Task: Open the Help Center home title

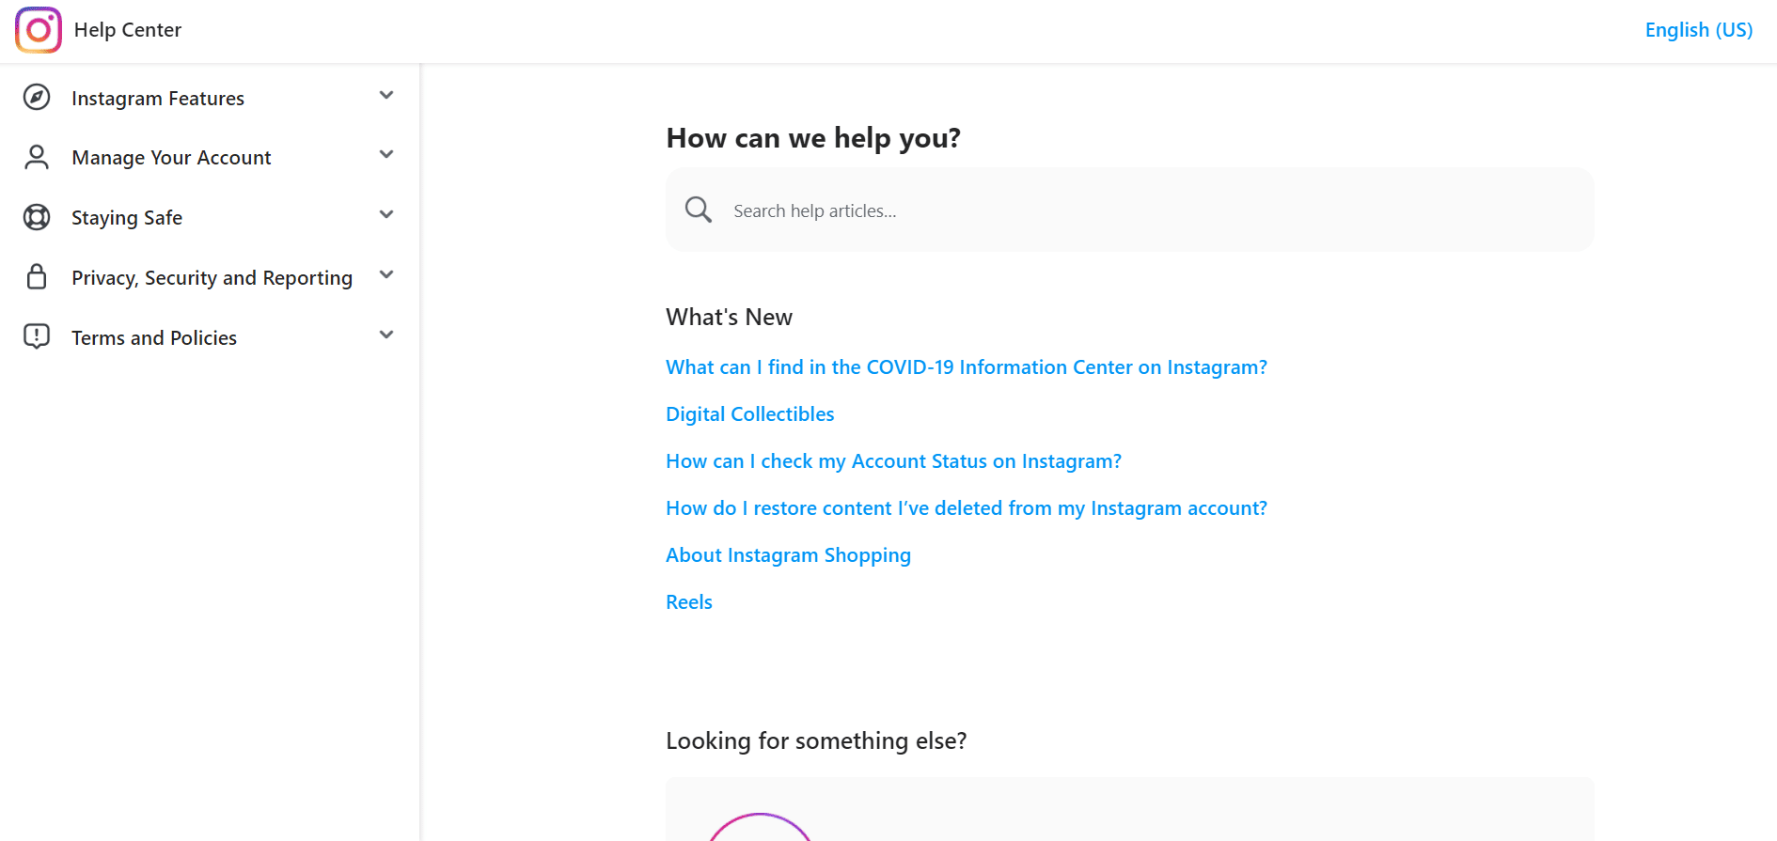Action: [x=128, y=30]
